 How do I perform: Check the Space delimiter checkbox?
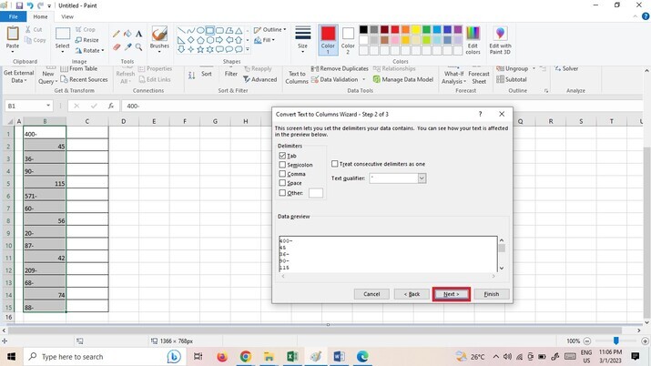(x=283, y=183)
